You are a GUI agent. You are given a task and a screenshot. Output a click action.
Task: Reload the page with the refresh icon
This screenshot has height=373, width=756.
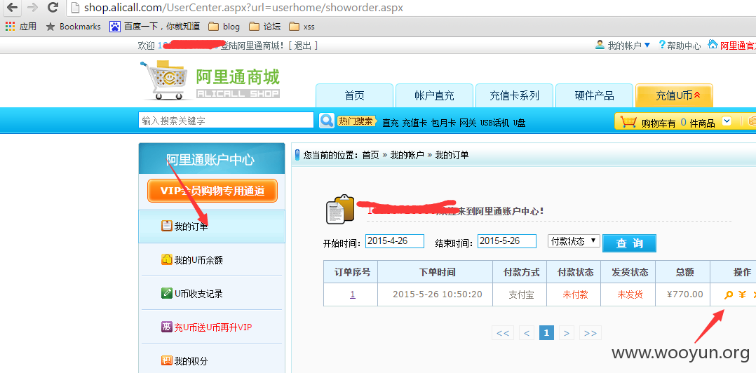click(53, 7)
